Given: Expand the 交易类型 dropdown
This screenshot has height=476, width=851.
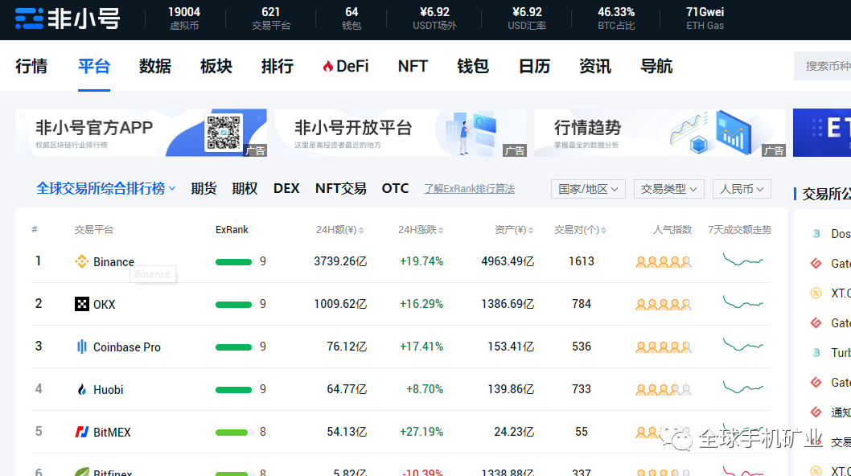Looking at the screenshot, I should [668, 188].
